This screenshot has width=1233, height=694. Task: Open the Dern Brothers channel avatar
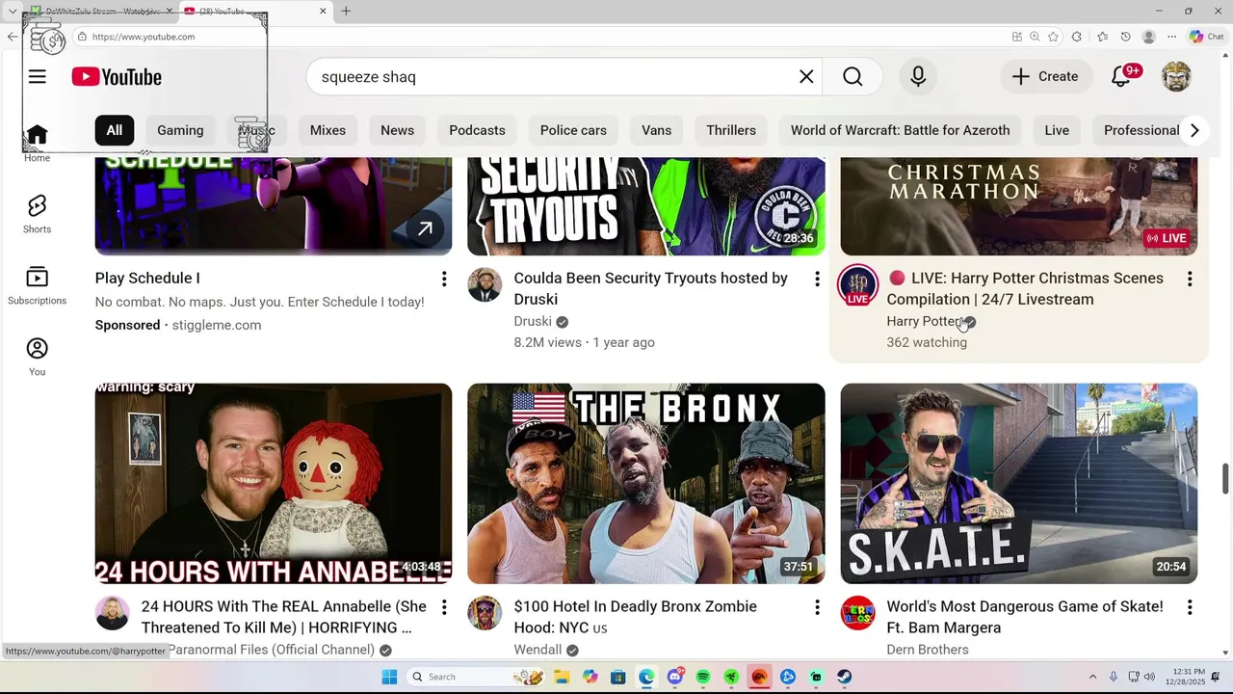857,613
